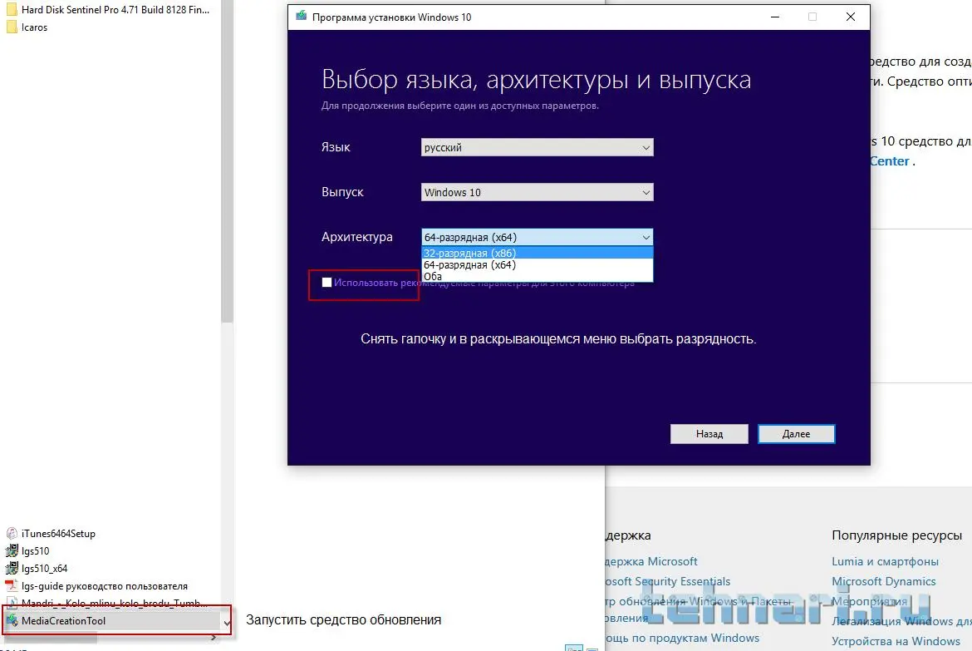Open the продуктам Windows link
The height and width of the screenshot is (651, 972).
point(682,638)
